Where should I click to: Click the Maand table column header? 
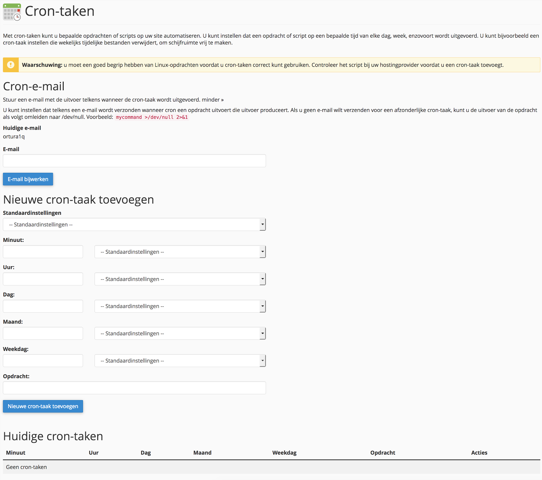point(202,453)
